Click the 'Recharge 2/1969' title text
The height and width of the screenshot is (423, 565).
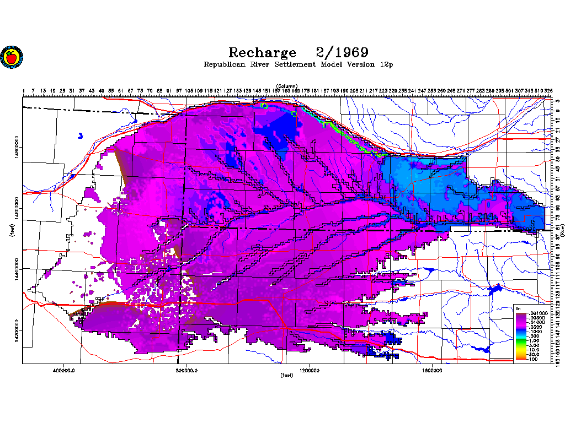[x=299, y=52]
